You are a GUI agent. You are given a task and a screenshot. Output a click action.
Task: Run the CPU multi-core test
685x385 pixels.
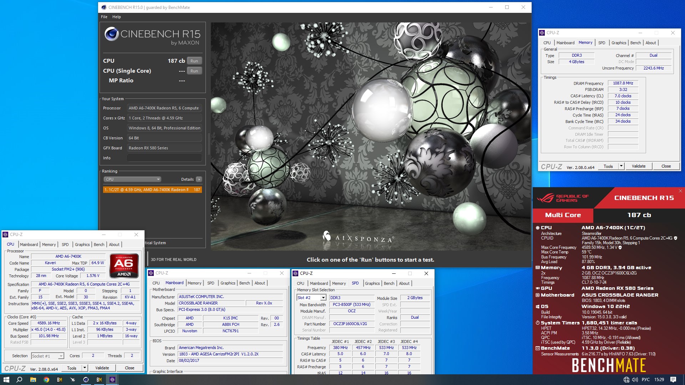pos(194,61)
